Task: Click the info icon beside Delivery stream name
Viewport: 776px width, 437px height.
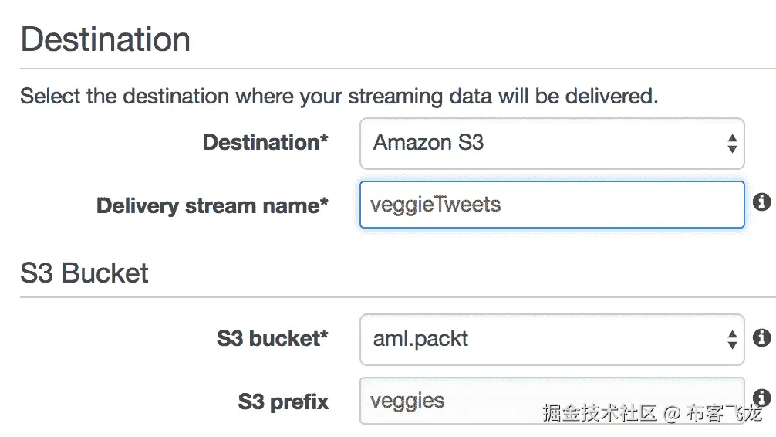Action: click(761, 202)
